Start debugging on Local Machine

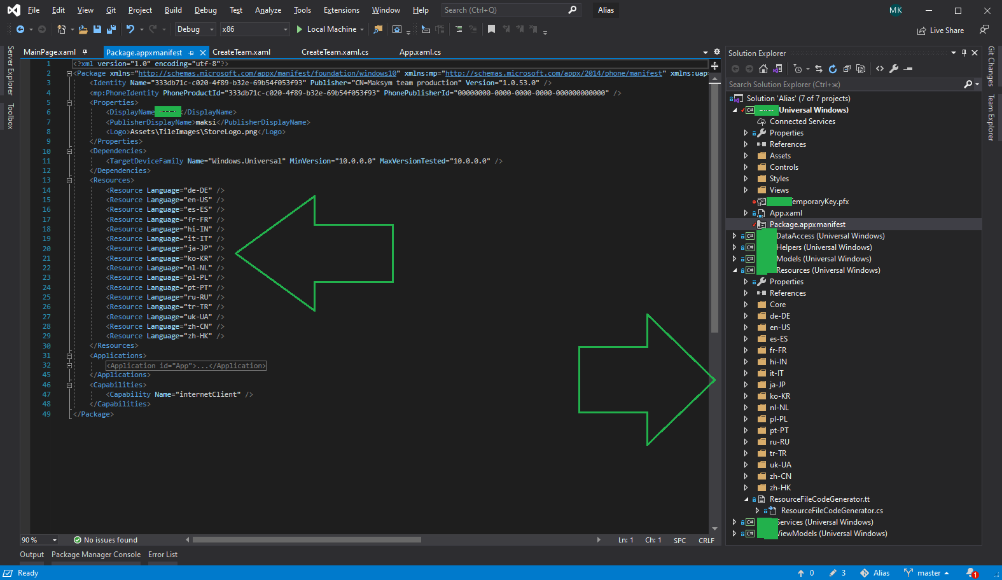point(326,29)
